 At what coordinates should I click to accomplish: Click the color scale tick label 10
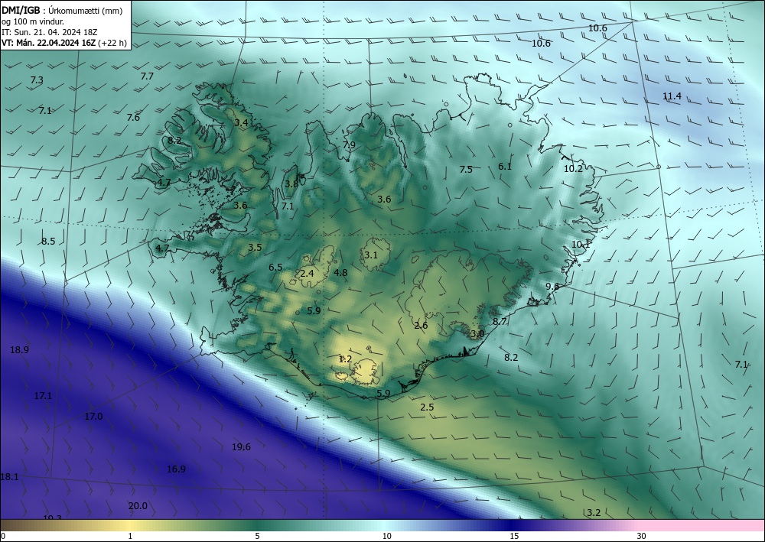(387, 537)
